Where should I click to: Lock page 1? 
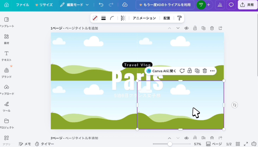195,28
